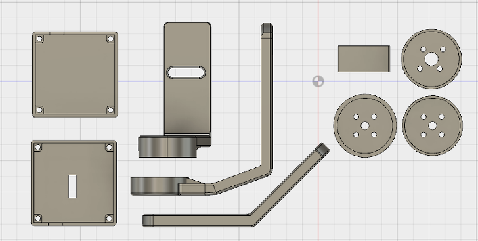
Task: Click the angled end tip of the bottom arm
Action: click(322, 150)
